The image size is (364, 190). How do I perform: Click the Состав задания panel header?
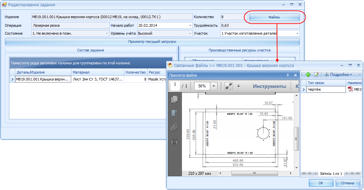(x=91, y=50)
